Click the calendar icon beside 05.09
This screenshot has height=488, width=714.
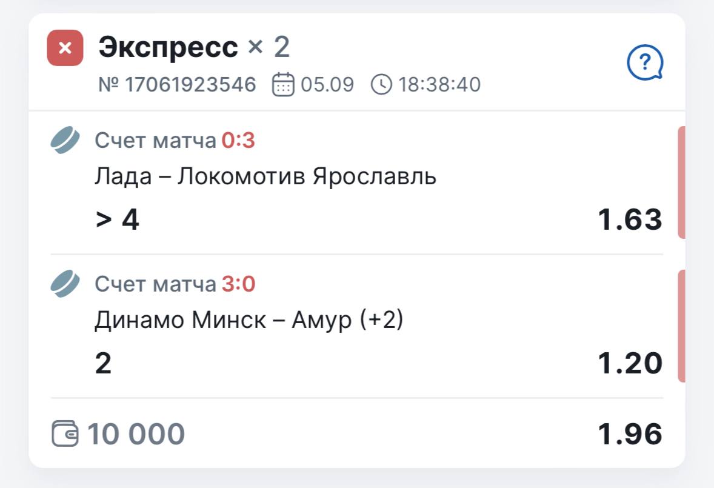[x=283, y=84]
